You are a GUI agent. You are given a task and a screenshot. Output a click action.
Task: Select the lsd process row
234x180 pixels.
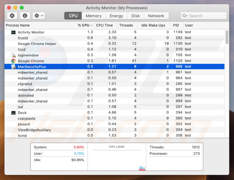pos(114,107)
